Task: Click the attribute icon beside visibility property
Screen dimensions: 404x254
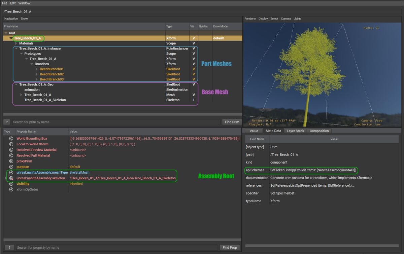Action: pyautogui.click(x=11, y=184)
